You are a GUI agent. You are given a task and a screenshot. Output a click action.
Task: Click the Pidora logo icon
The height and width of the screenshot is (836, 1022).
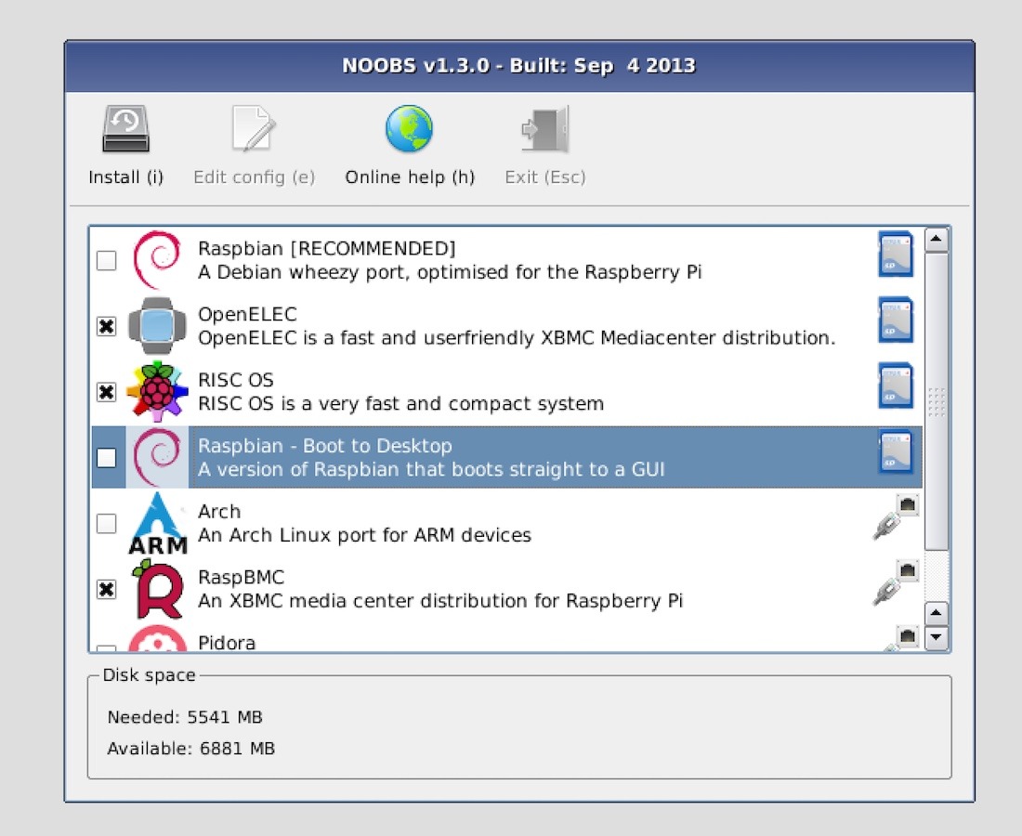157,638
